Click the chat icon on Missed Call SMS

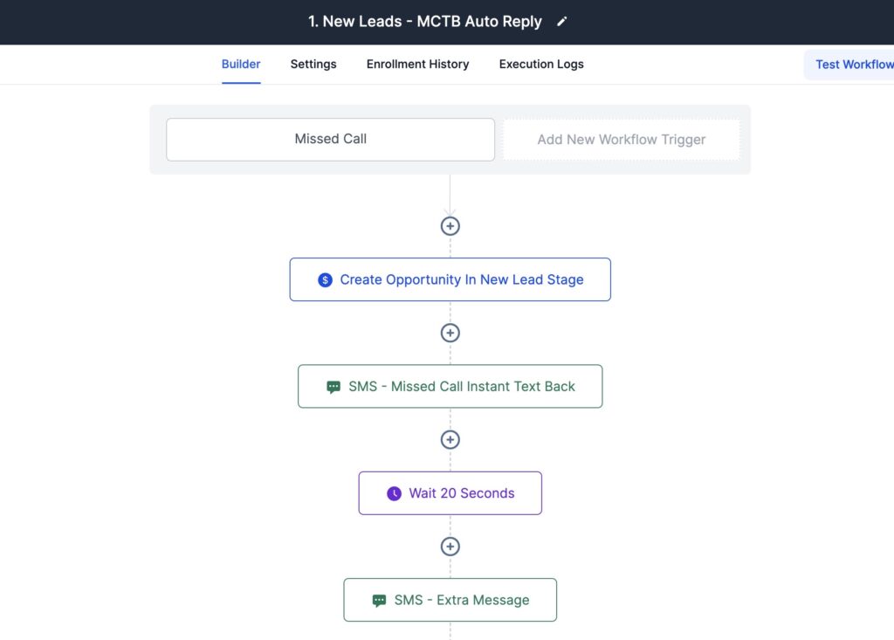pos(334,387)
